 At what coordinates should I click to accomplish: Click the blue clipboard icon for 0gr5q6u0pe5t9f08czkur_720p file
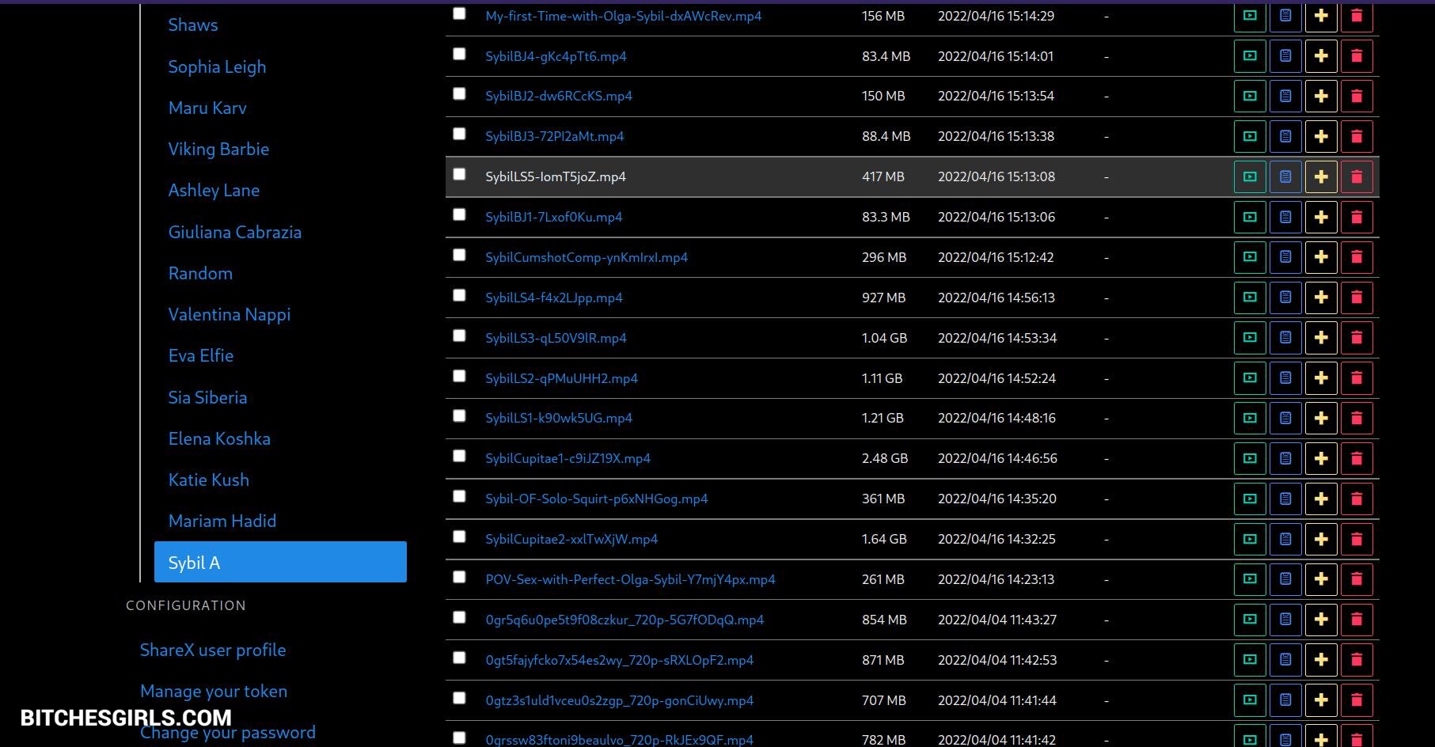[x=1285, y=620]
